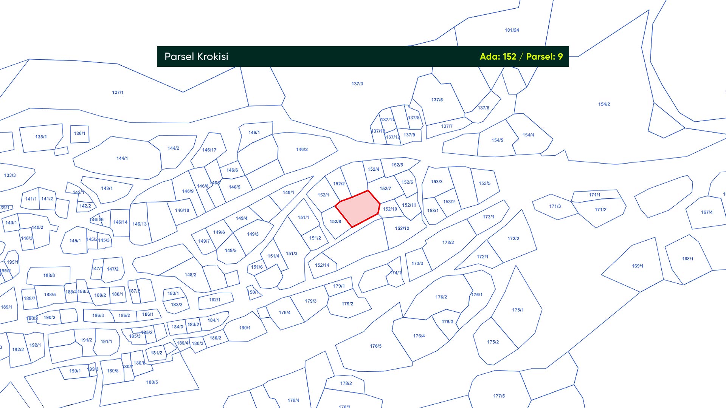This screenshot has width=726, height=408.
Task: Click parcel 176/5 label
Action: pos(375,346)
